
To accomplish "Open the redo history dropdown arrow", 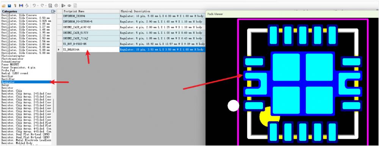I will (46, 6).
